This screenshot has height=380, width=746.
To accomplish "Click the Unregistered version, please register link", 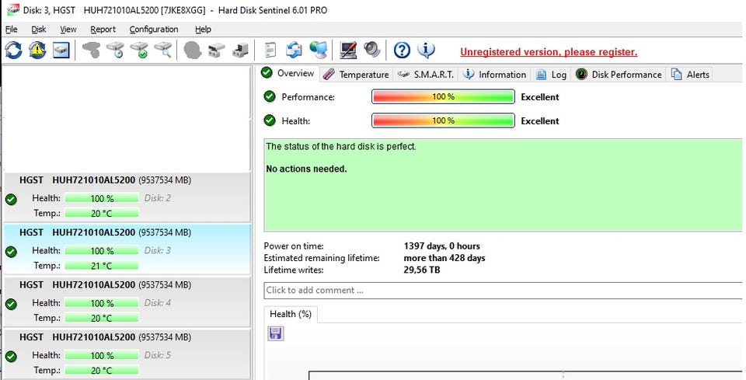I will tap(549, 52).
